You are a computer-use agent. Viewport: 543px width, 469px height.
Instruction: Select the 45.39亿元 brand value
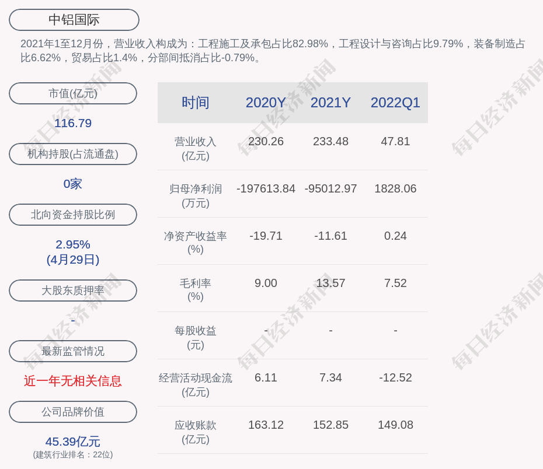click(73, 442)
